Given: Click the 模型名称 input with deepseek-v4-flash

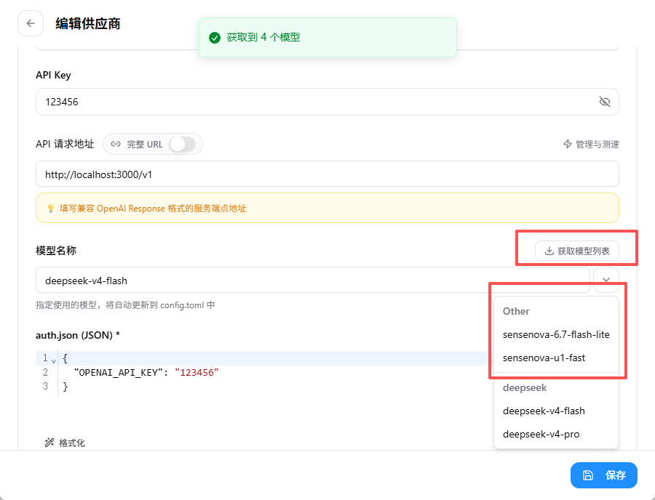Looking at the screenshot, I should [312, 281].
